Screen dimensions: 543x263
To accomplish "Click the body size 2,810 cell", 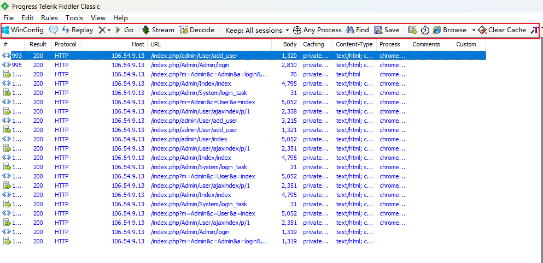I will 289,65.
